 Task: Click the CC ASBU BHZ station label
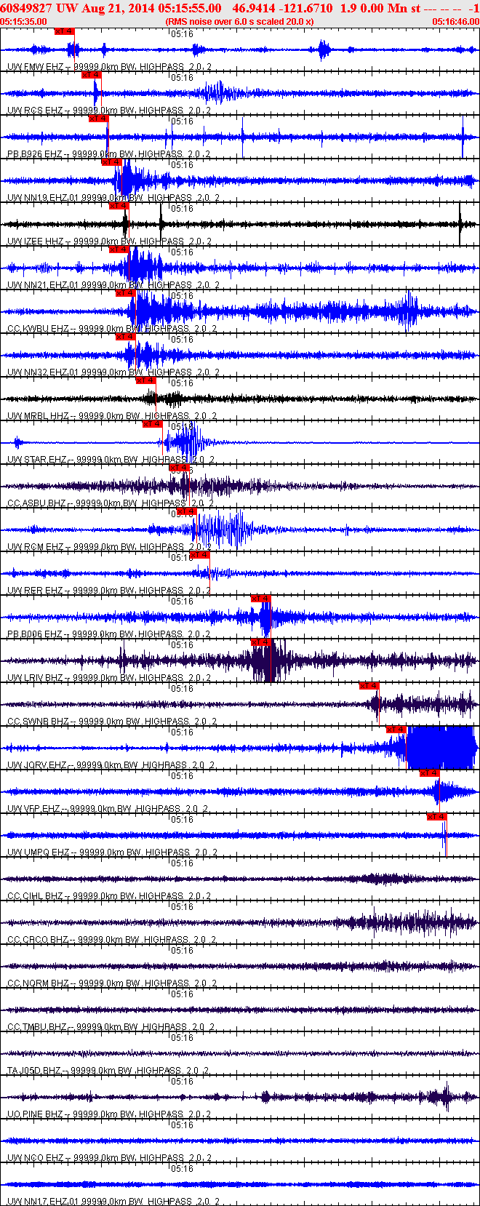36,503
